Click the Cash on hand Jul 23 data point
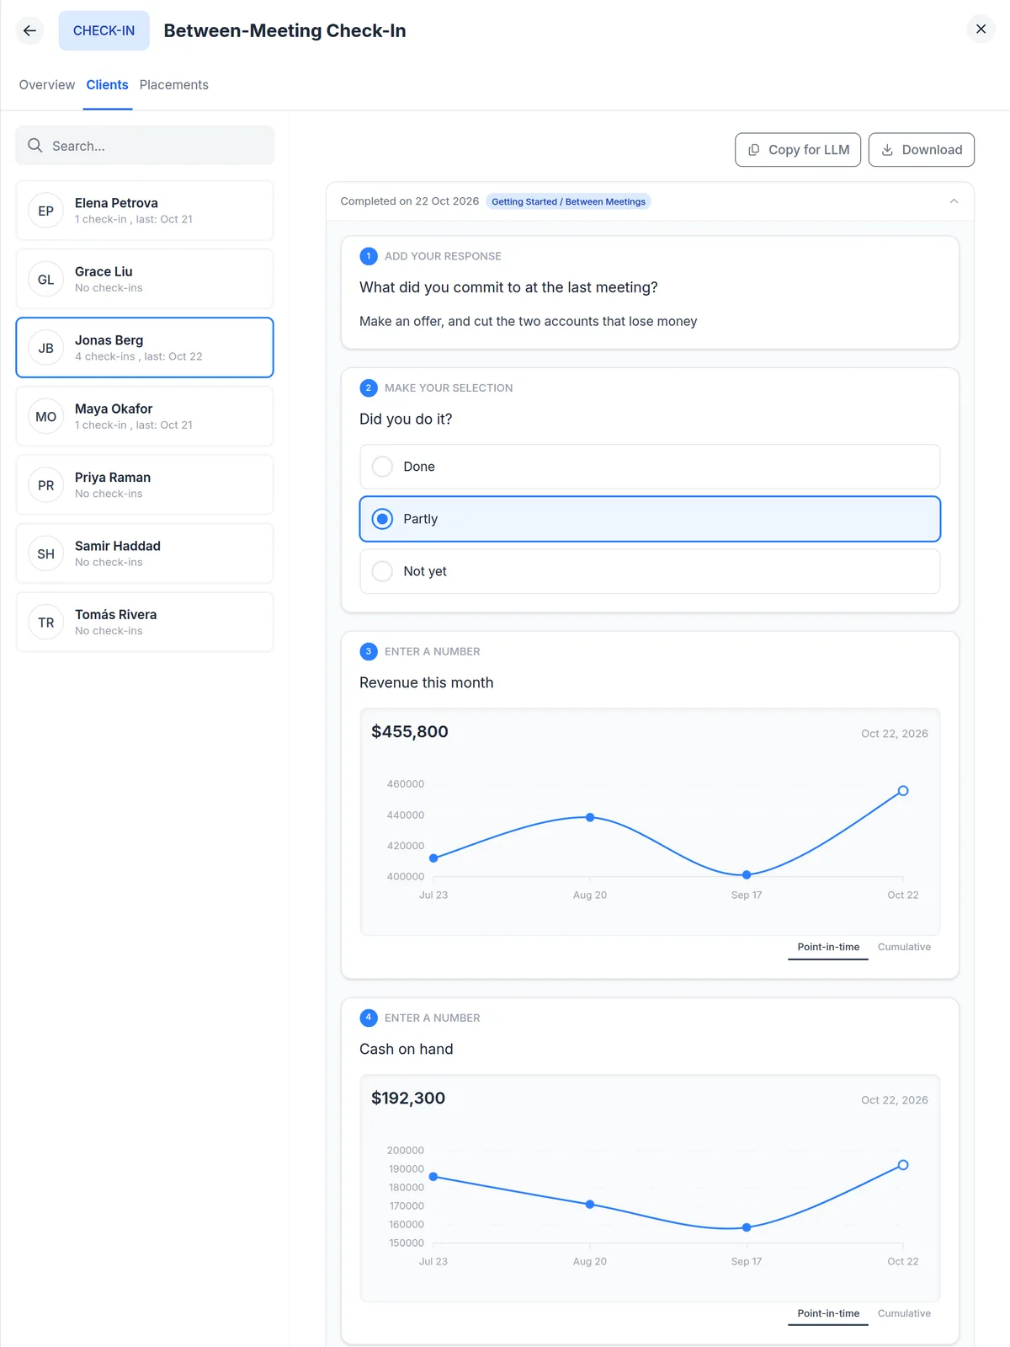The image size is (1010, 1347). point(433,1177)
